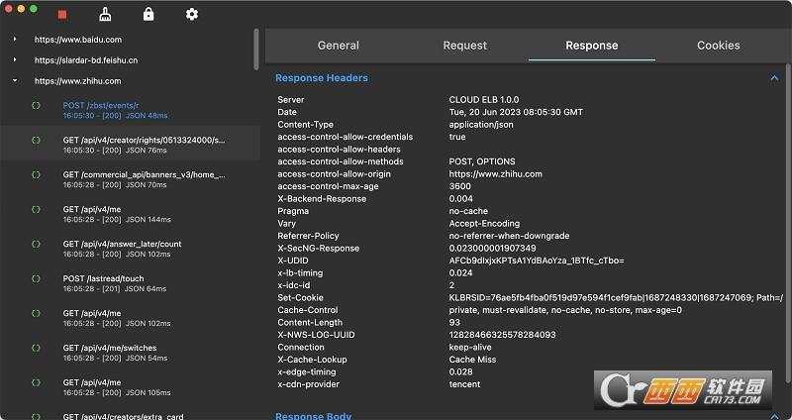The image size is (792, 420).
Task: Select the Response tab
Action: pos(591,46)
